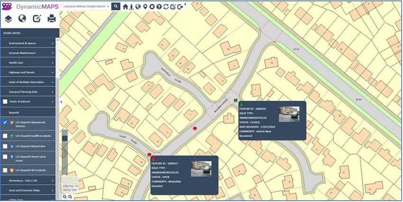This screenshot has height=202, width=403.
Task: Click the printer icon
Action: [52, 18]
